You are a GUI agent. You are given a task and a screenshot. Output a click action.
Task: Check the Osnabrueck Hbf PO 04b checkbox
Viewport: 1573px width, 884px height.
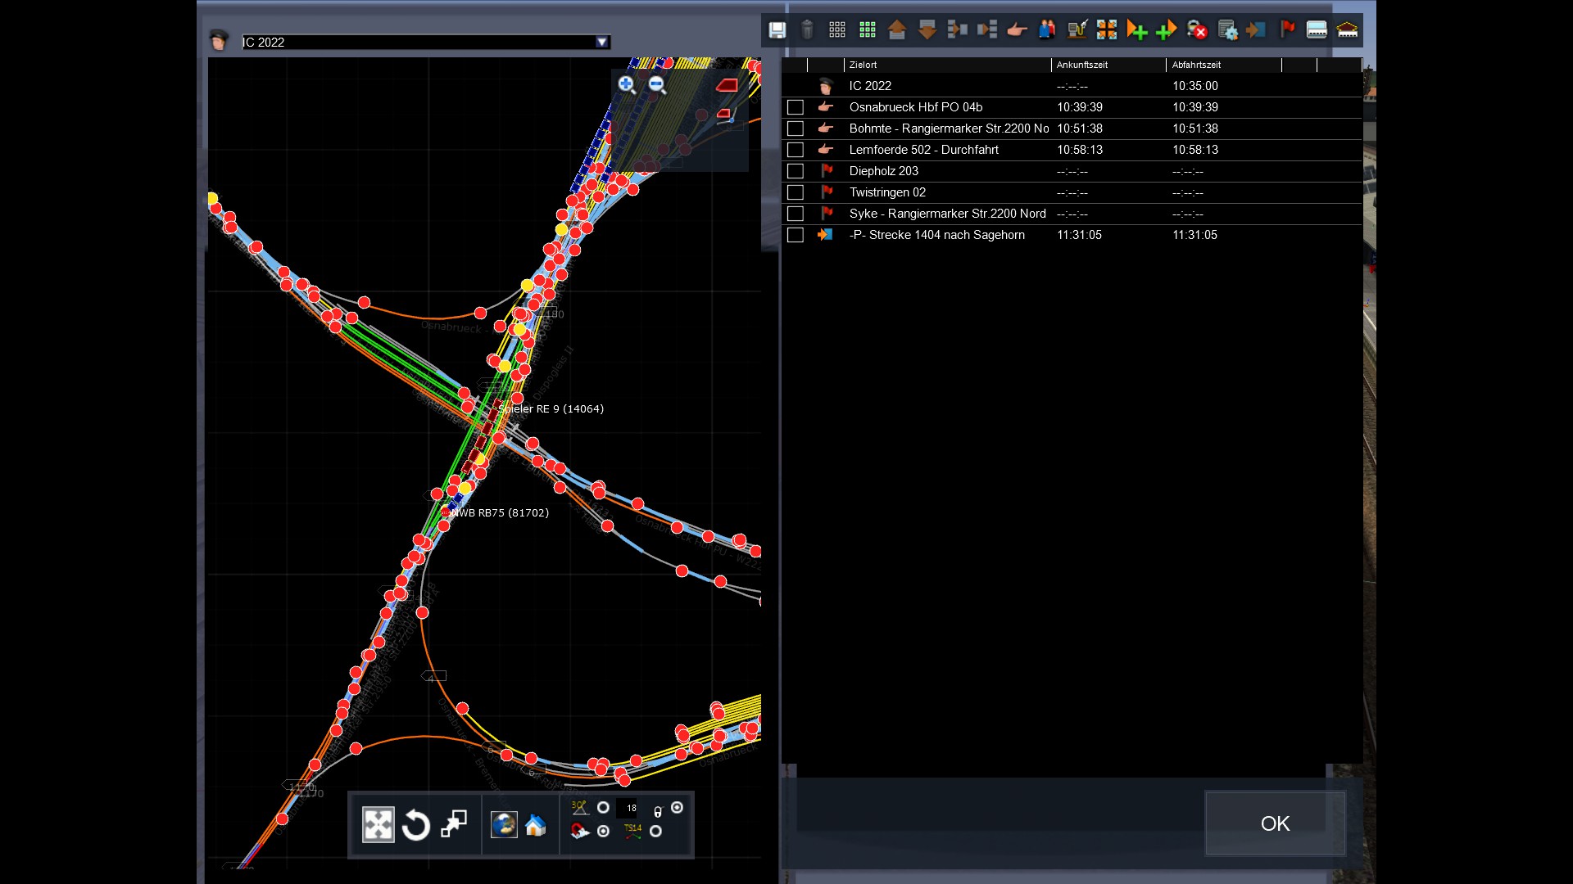tap(795, 107)
